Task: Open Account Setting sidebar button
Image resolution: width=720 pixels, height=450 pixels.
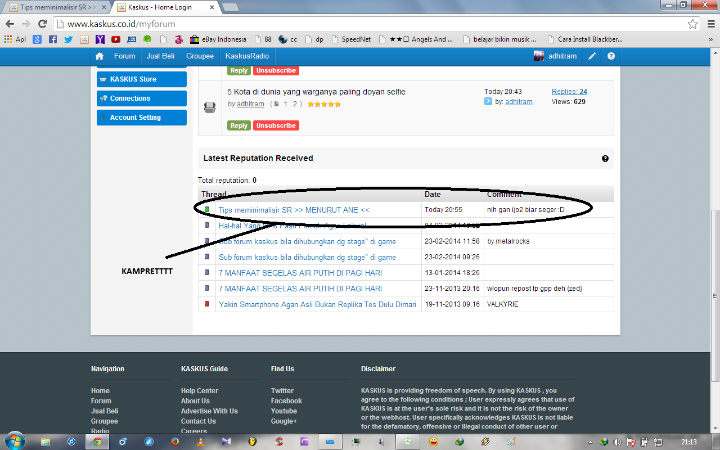Action: click(142, 118)
